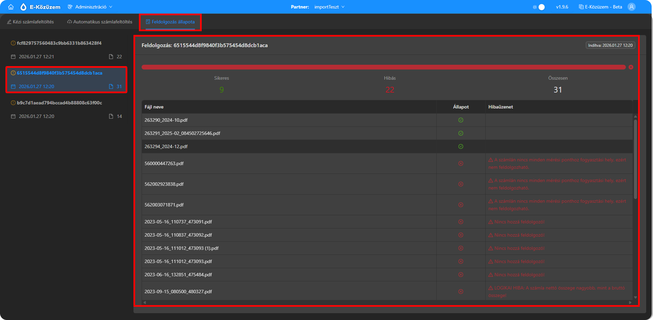The height and width of the screenshot is (320, 653).
Task: Switch to Kézi számlafeltöltés tab
Action: pyautogui.click(x=31, y=22)
